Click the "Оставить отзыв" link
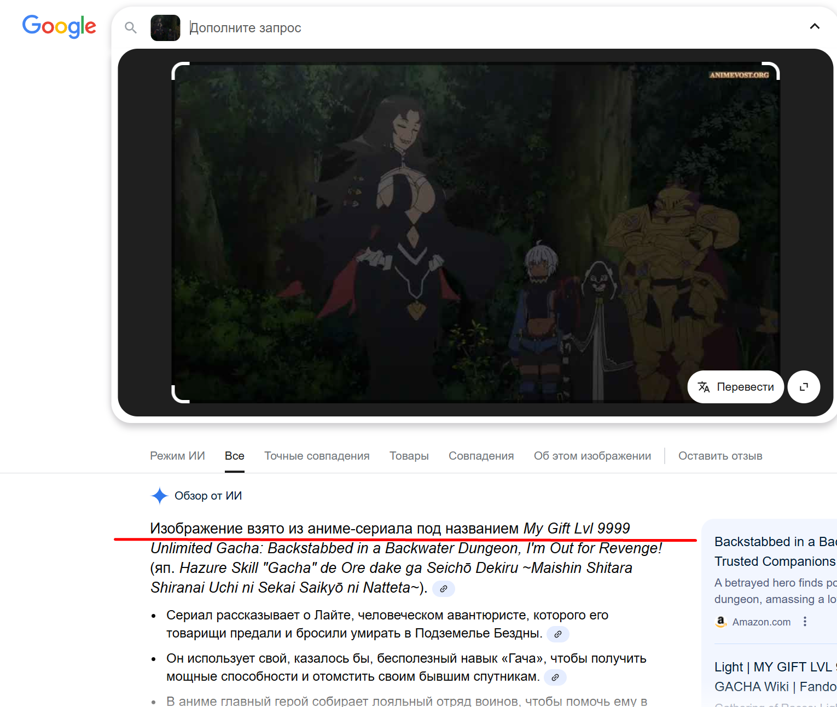This screenshot has width=837, height=707. tap(720, 456)
